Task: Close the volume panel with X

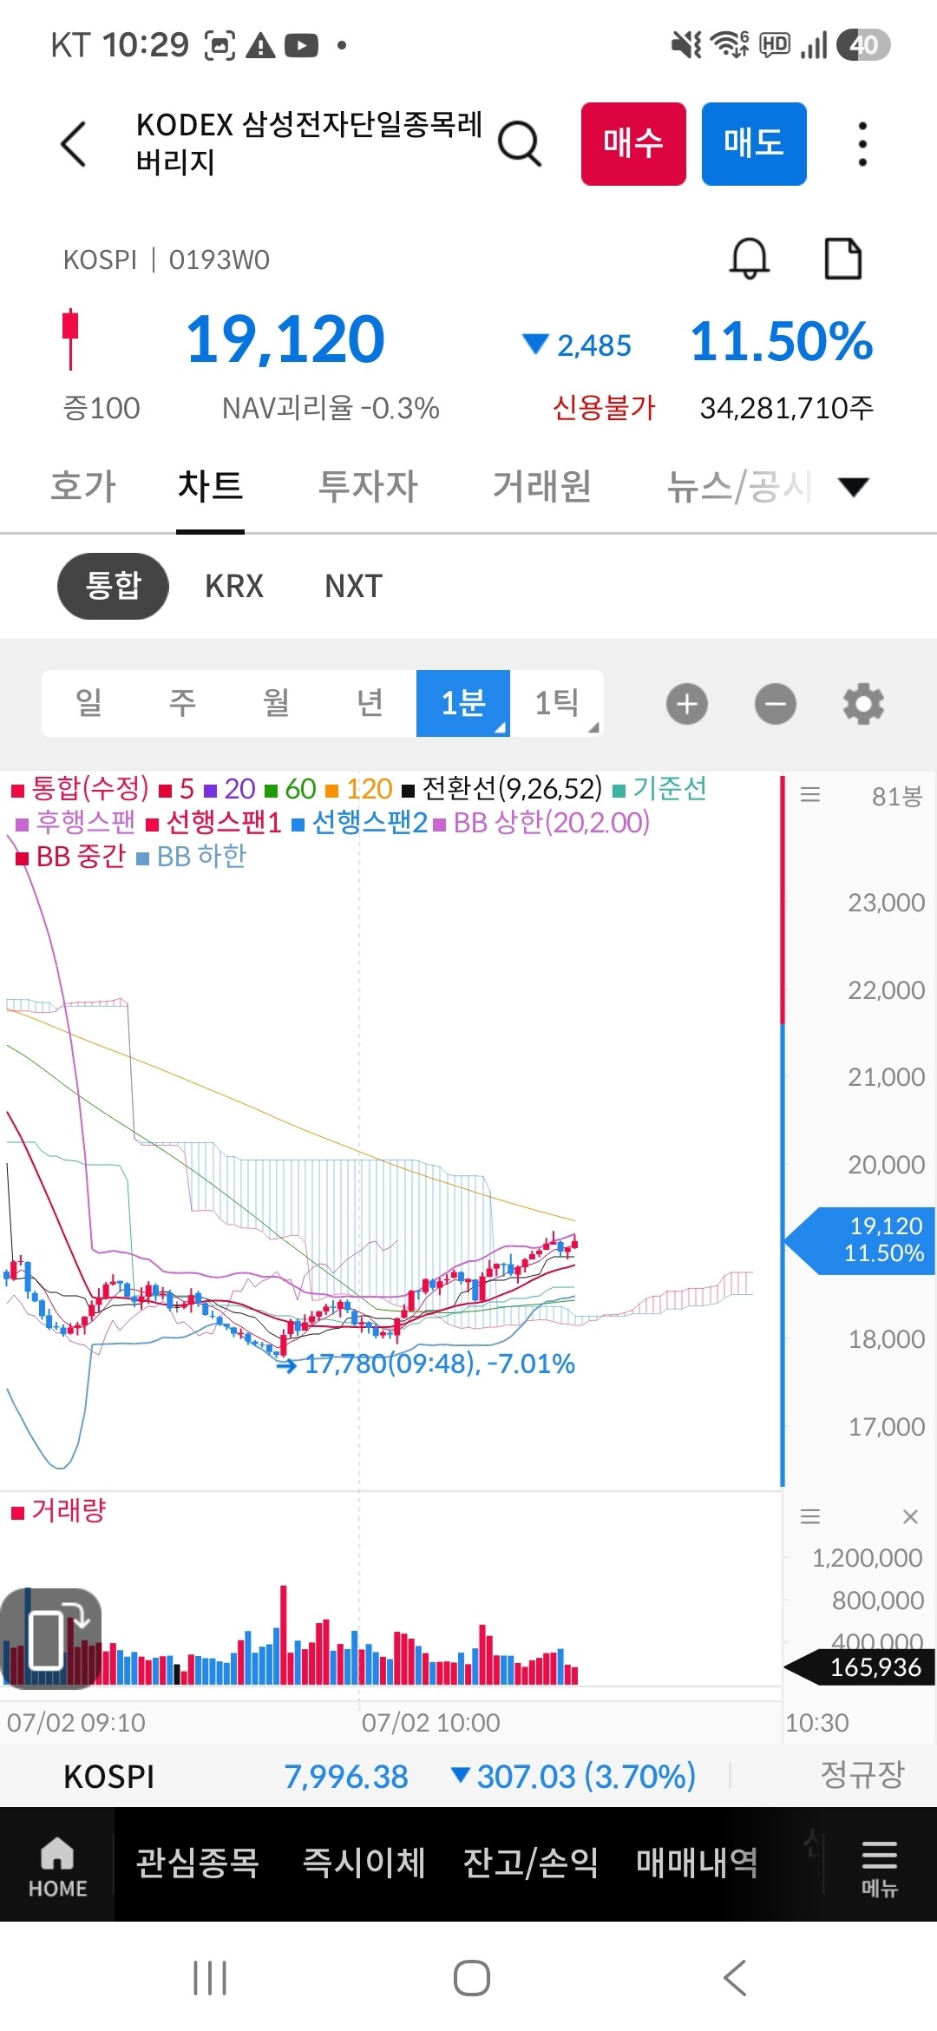Action: coord(910,1516)
